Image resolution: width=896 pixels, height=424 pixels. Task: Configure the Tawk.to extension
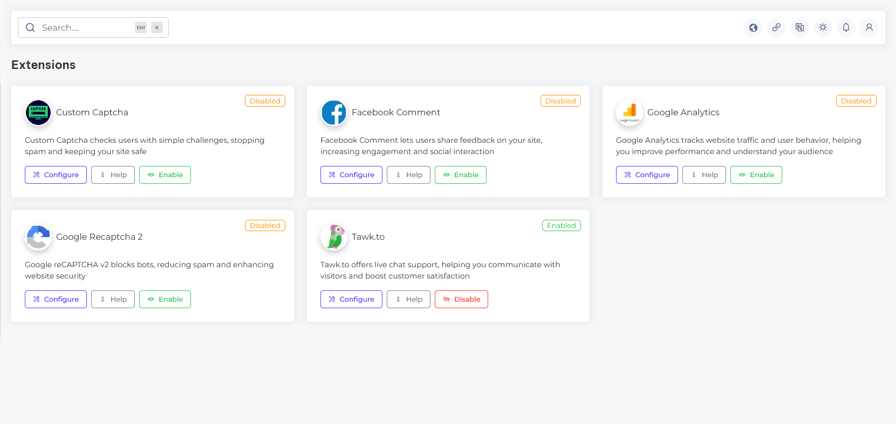(x=351, y=300)
